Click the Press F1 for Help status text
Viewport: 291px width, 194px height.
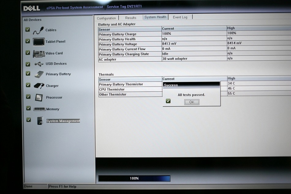(x=62, y=186)
